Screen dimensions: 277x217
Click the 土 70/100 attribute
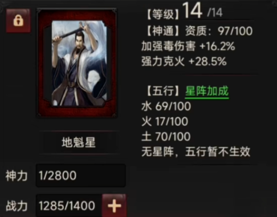click(x=166, y=137)
